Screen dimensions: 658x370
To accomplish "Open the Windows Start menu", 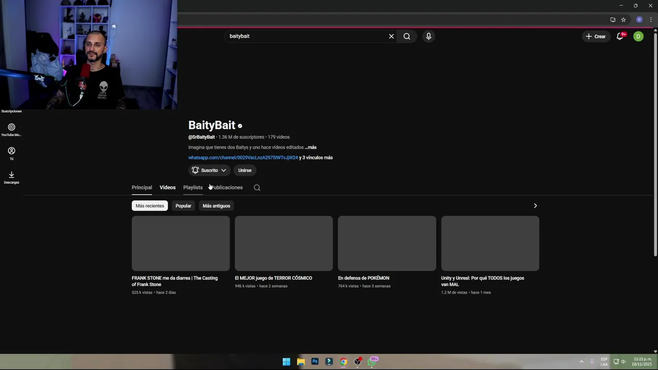I will [x=286, y=362].
